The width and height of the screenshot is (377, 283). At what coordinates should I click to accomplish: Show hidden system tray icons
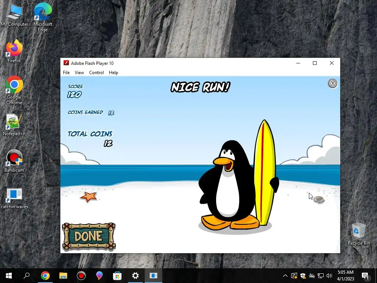coord(285,276)
